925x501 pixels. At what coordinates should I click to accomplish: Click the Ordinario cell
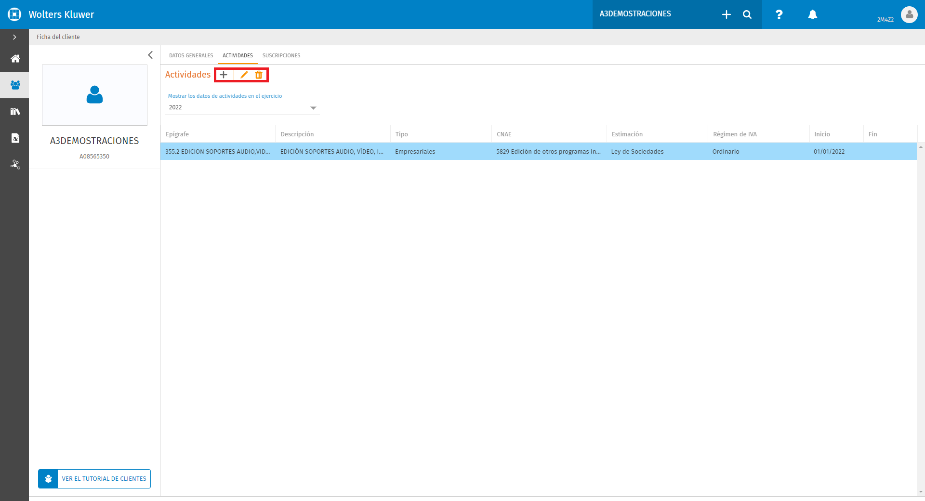(759, 151)
